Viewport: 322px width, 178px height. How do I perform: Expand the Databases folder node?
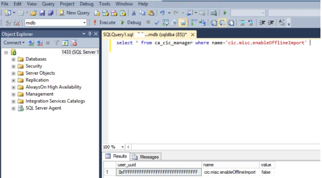pos(13,59)
